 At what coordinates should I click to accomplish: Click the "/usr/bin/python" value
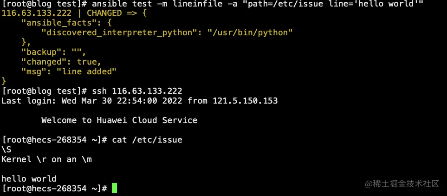250,32
